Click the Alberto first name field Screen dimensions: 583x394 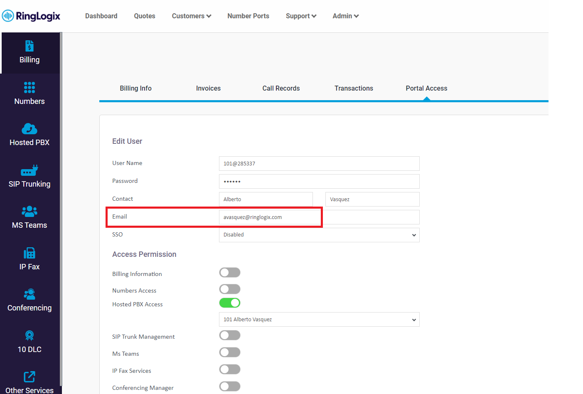[266, 199]
